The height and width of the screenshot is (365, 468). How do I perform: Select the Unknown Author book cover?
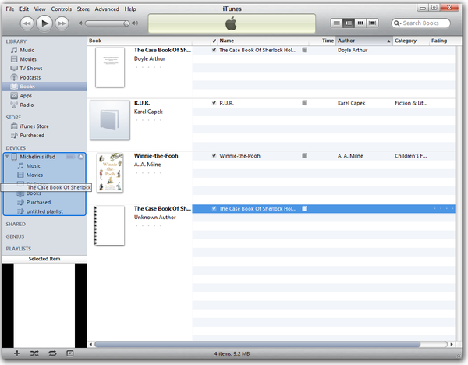click(109, 225)
